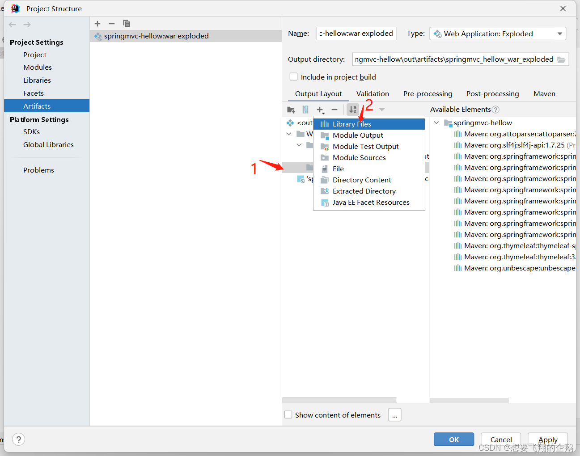Collapse the nested folder chevron under WEB-INF

click(299, 145)
